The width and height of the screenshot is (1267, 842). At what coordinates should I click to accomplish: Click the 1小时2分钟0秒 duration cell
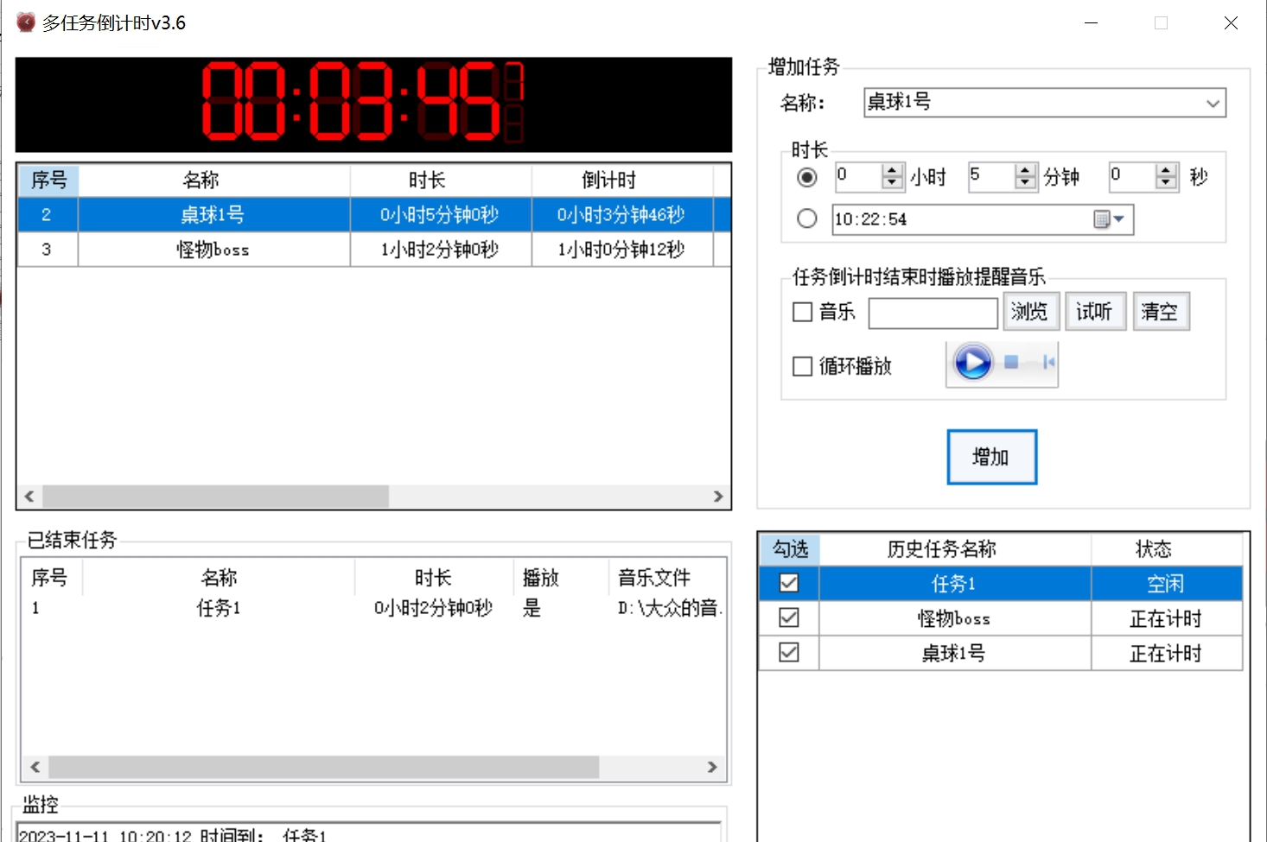[440, 250]
